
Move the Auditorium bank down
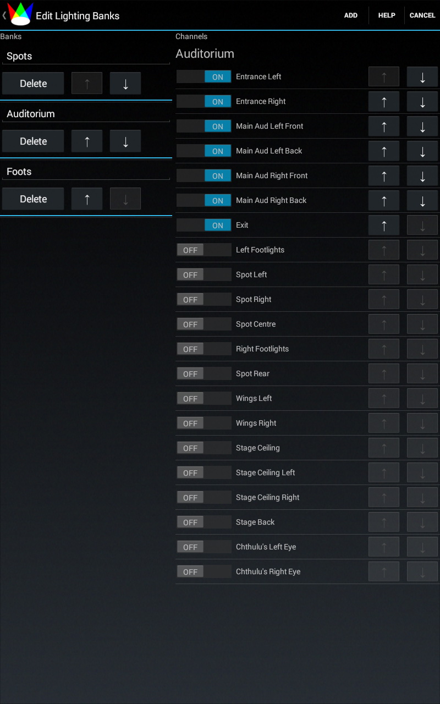[125, 141]
